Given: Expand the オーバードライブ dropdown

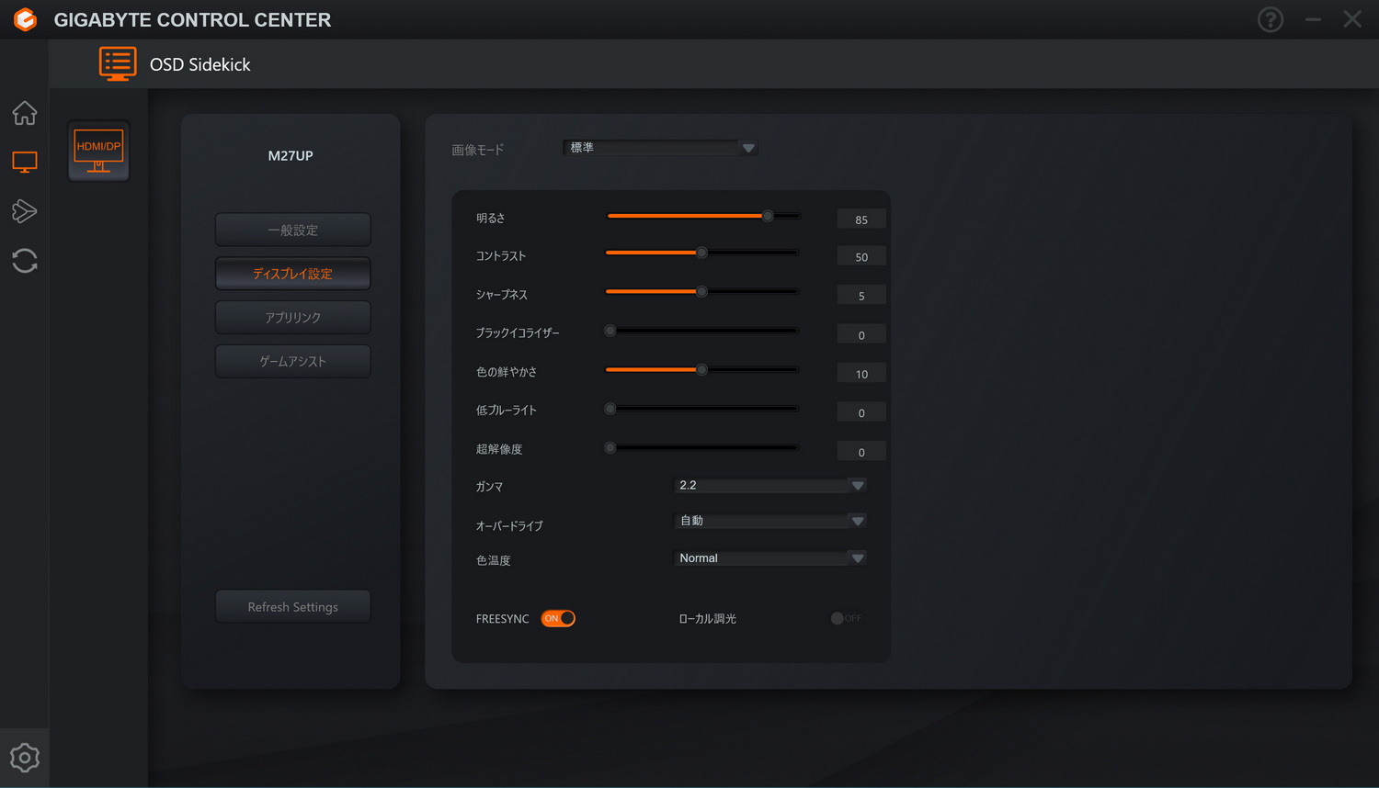Looking at the screenshot, I should click(770, 521).
